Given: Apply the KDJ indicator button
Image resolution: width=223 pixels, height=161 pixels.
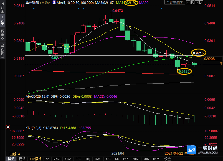Looking at the screenshot, I should 88,159.
